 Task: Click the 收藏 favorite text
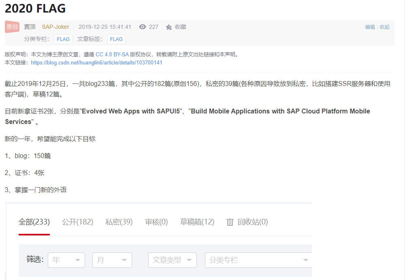[x=180, y=27]
